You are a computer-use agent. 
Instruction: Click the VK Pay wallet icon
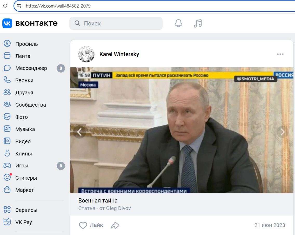7,222
